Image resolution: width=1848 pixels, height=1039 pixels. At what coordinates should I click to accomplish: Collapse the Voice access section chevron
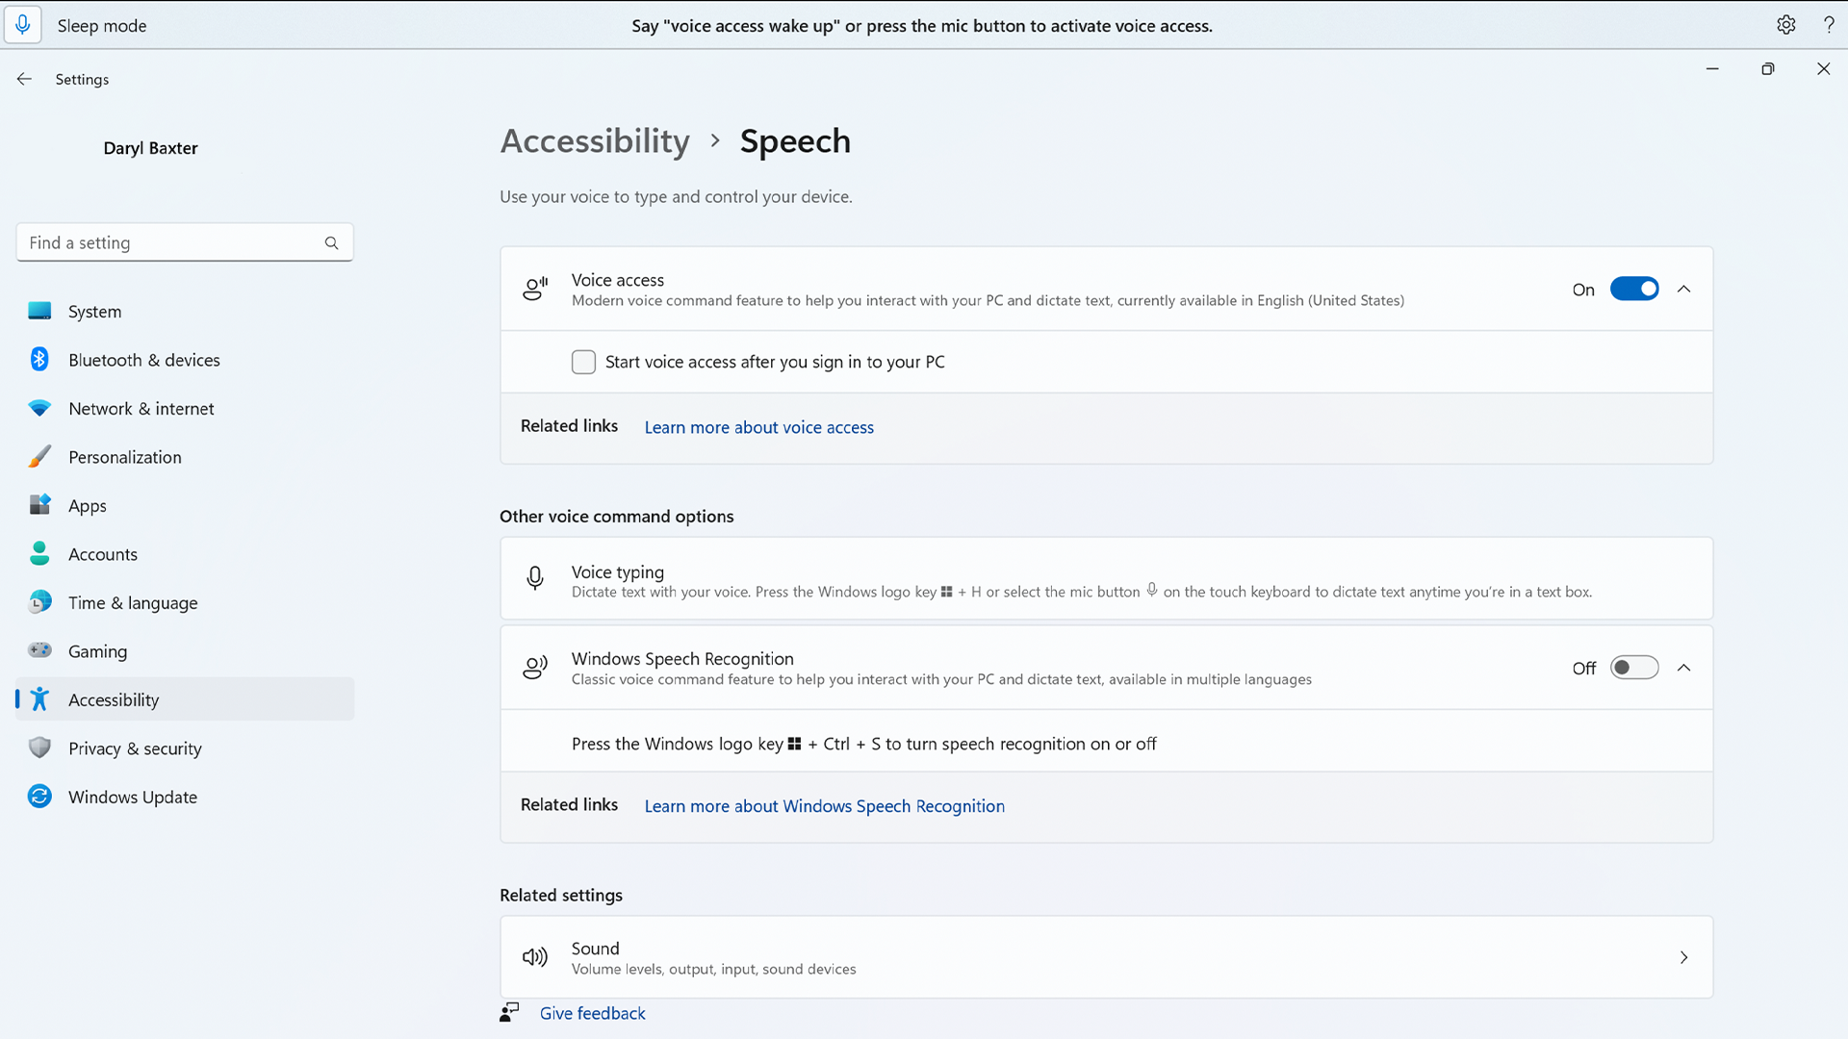tap(1684, 289)
